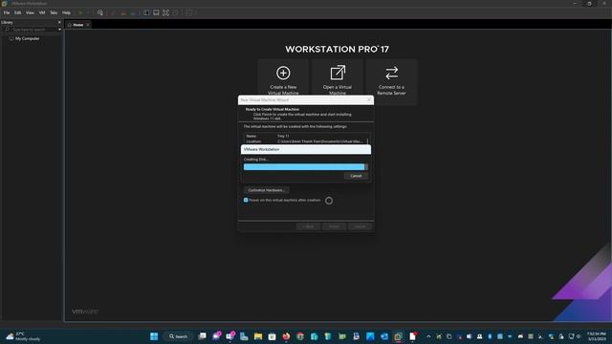Image resolution: width=612 pixels, height=344 pixels.
Task: Open the Windows Start menu
Action: click(x=154, y=336)
